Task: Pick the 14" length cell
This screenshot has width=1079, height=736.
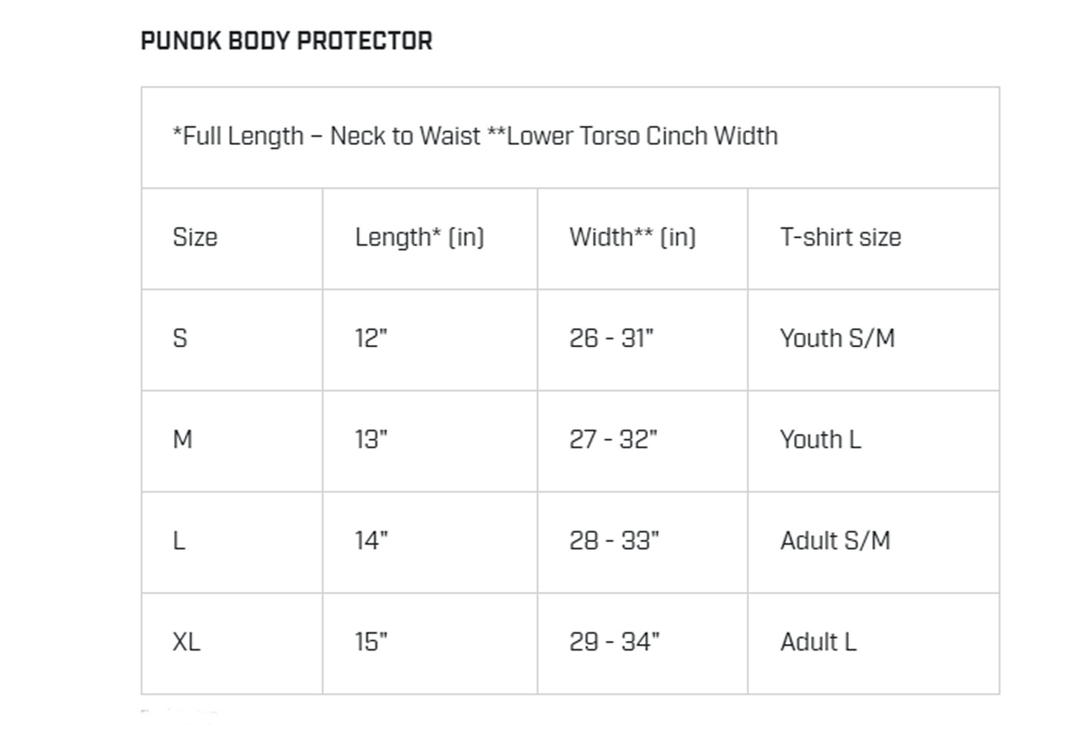Action: 370,541
